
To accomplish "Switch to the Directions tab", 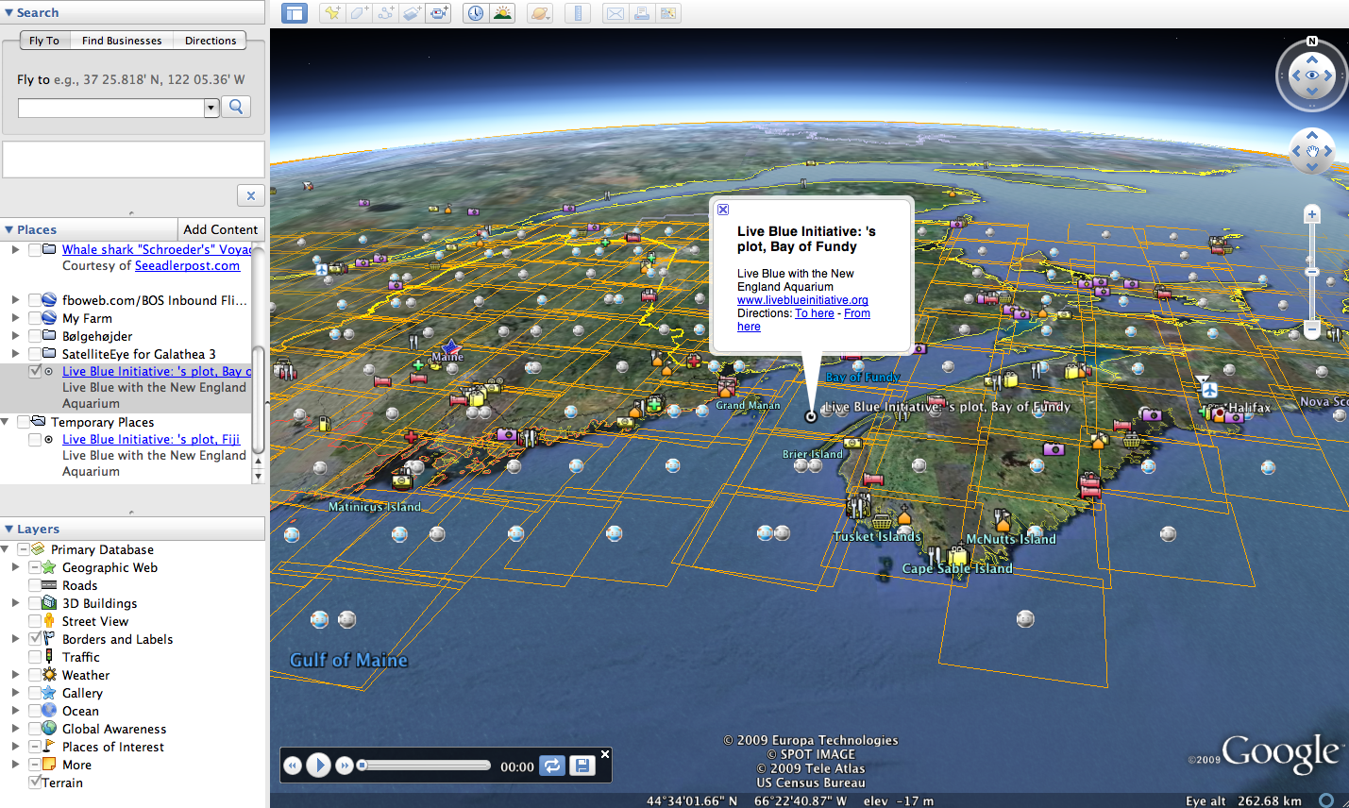I will coord(211,41).
